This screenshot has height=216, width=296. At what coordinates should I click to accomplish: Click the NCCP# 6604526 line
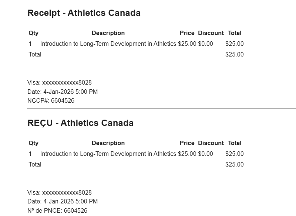pos(51,100)
